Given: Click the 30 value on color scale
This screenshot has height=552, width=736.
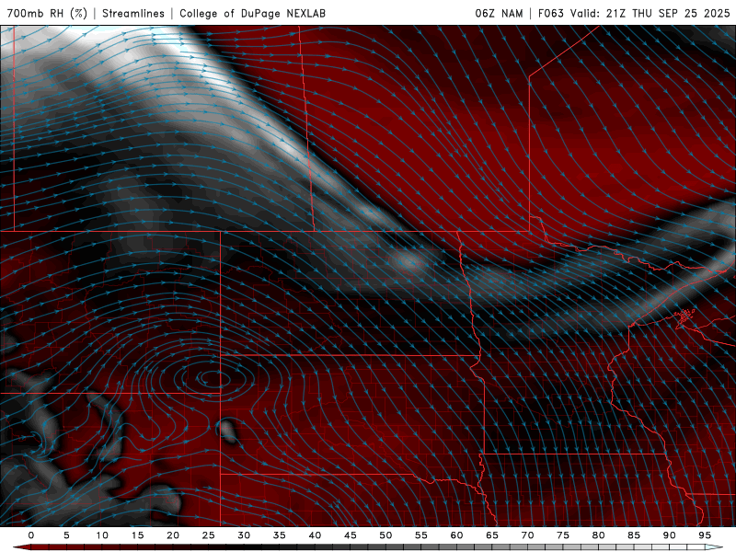Looking at the screenshot, I should click(244, 535).
